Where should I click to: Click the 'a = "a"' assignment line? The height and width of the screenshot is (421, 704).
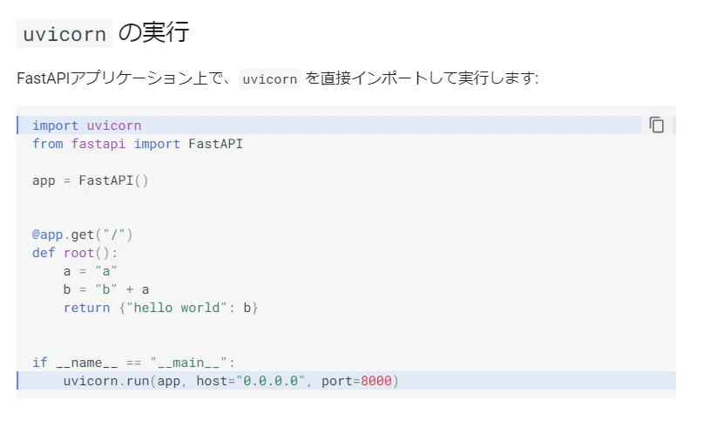[x=90, y=271]
